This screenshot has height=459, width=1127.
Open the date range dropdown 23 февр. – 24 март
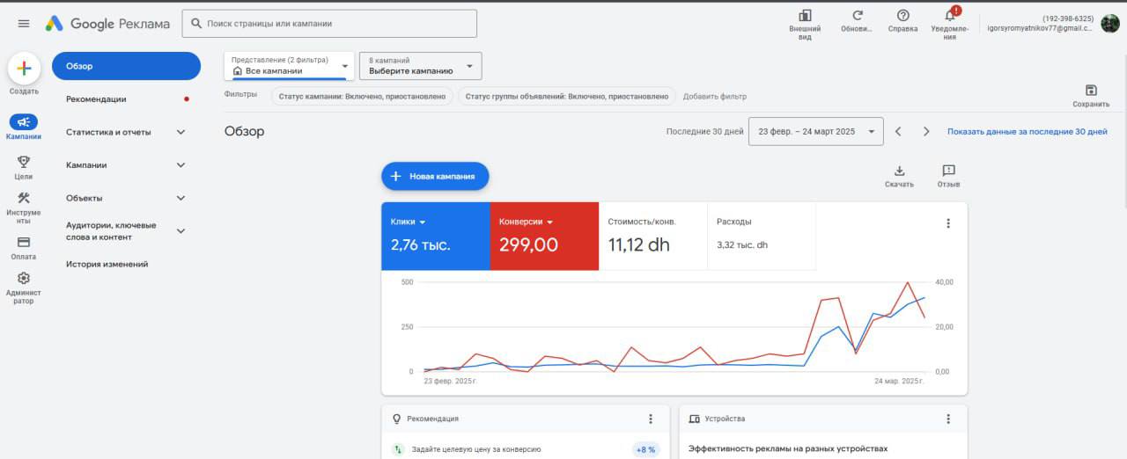(x=816, y=131)
